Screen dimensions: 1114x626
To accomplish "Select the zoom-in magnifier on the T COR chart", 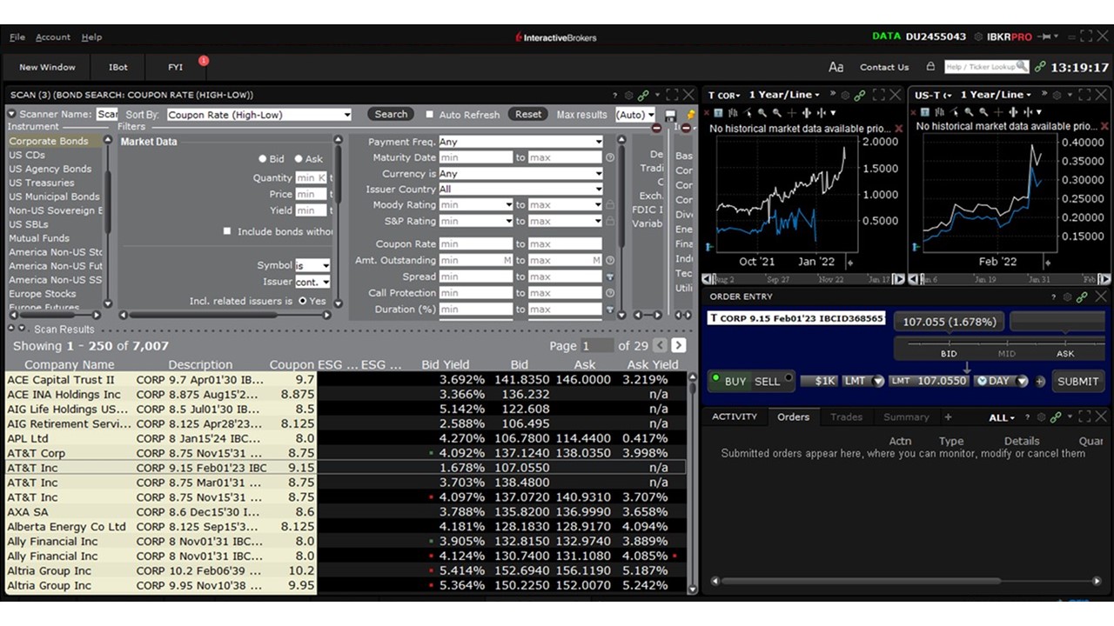I will point(762,113).
